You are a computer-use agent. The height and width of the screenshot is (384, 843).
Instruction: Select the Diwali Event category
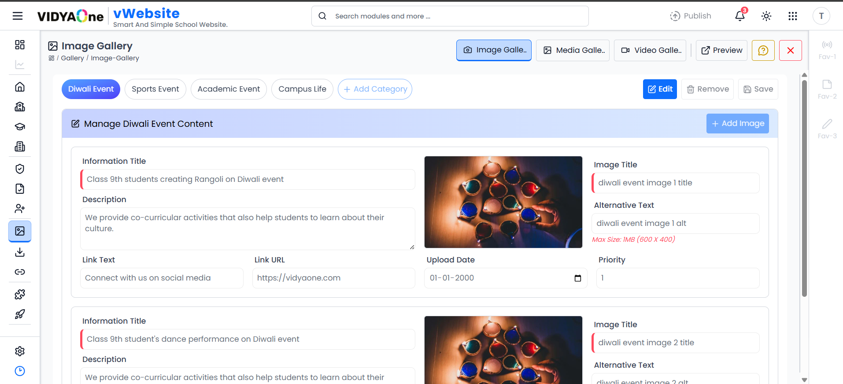coord(91,89)
